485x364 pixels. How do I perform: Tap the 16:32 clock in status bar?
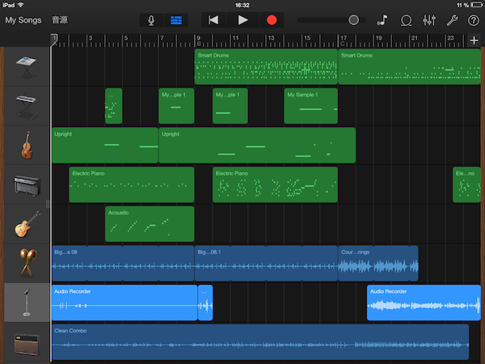coord(242,5)
